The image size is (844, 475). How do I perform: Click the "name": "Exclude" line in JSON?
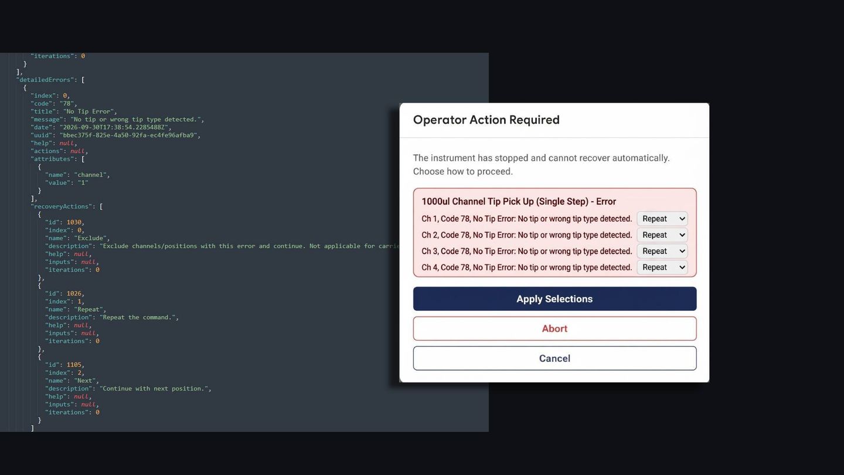(x=77, y=238)
